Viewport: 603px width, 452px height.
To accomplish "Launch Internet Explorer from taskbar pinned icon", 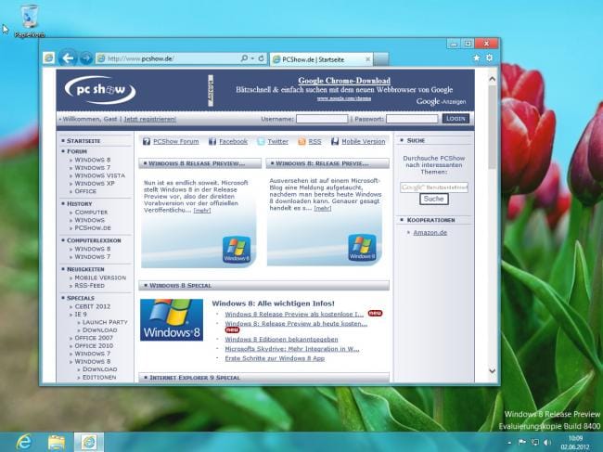I will [24, 442].
